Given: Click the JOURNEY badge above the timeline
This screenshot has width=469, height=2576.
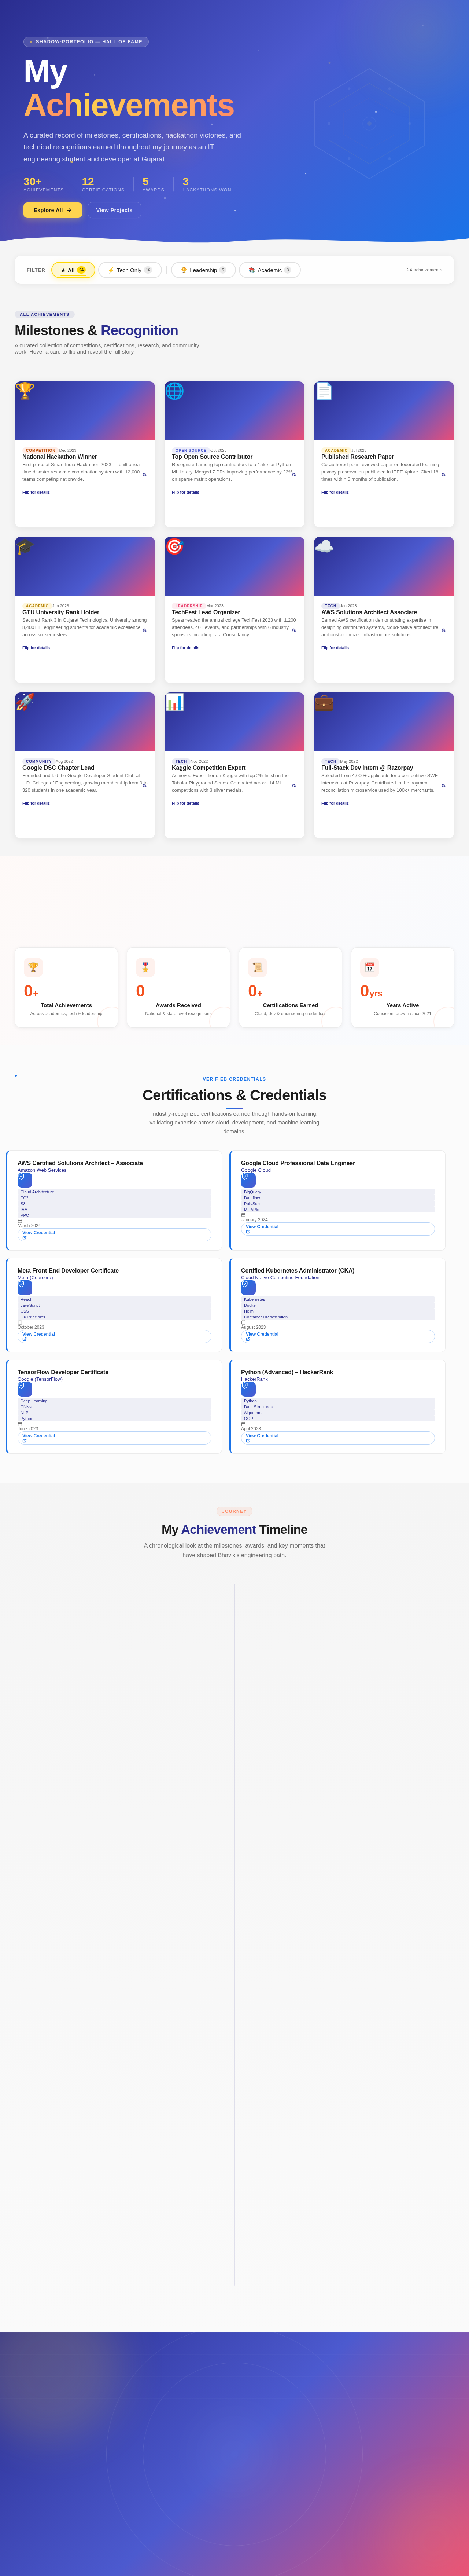Looking at the screenshot, I should 234,1511.
